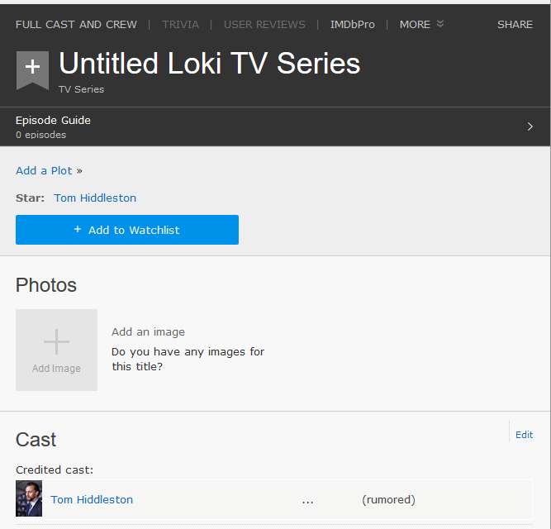Click the large plus Add Image placeholder
Screen dimensions: 551x529
pos(56,350)
